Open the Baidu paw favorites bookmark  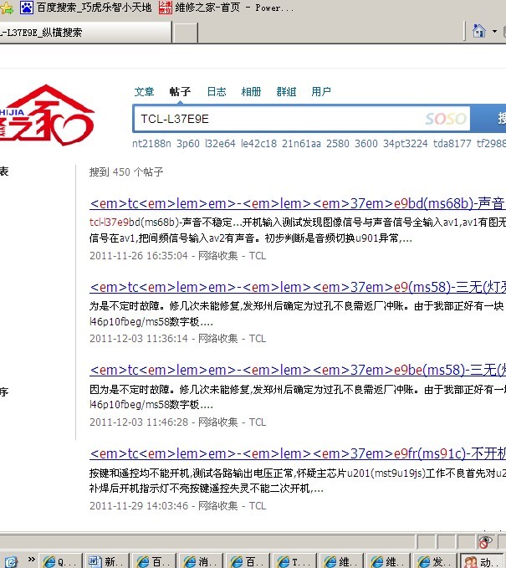[x=85, y=7]
